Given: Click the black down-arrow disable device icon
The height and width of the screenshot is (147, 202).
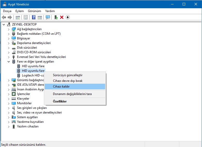Looking at the screenshot, I should [x=68, y=17].
